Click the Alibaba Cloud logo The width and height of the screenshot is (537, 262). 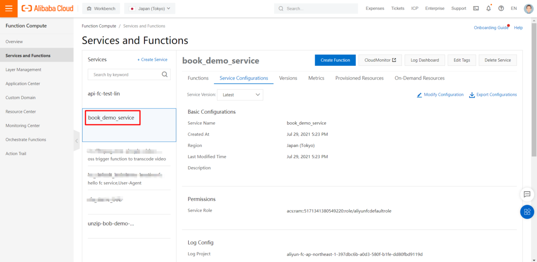click(47, 9)
